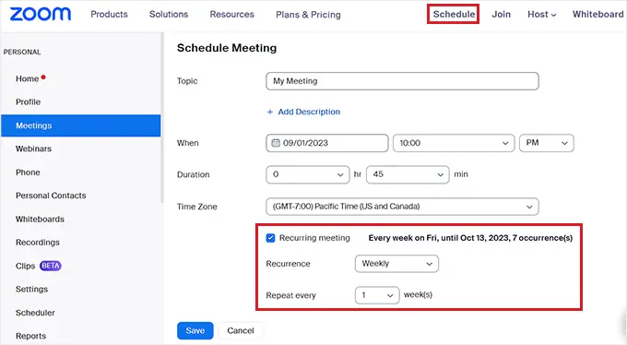Open the start time 10:00 dropdown
The width and height of the screenshot is (627, 345).
tap(454, 143)
